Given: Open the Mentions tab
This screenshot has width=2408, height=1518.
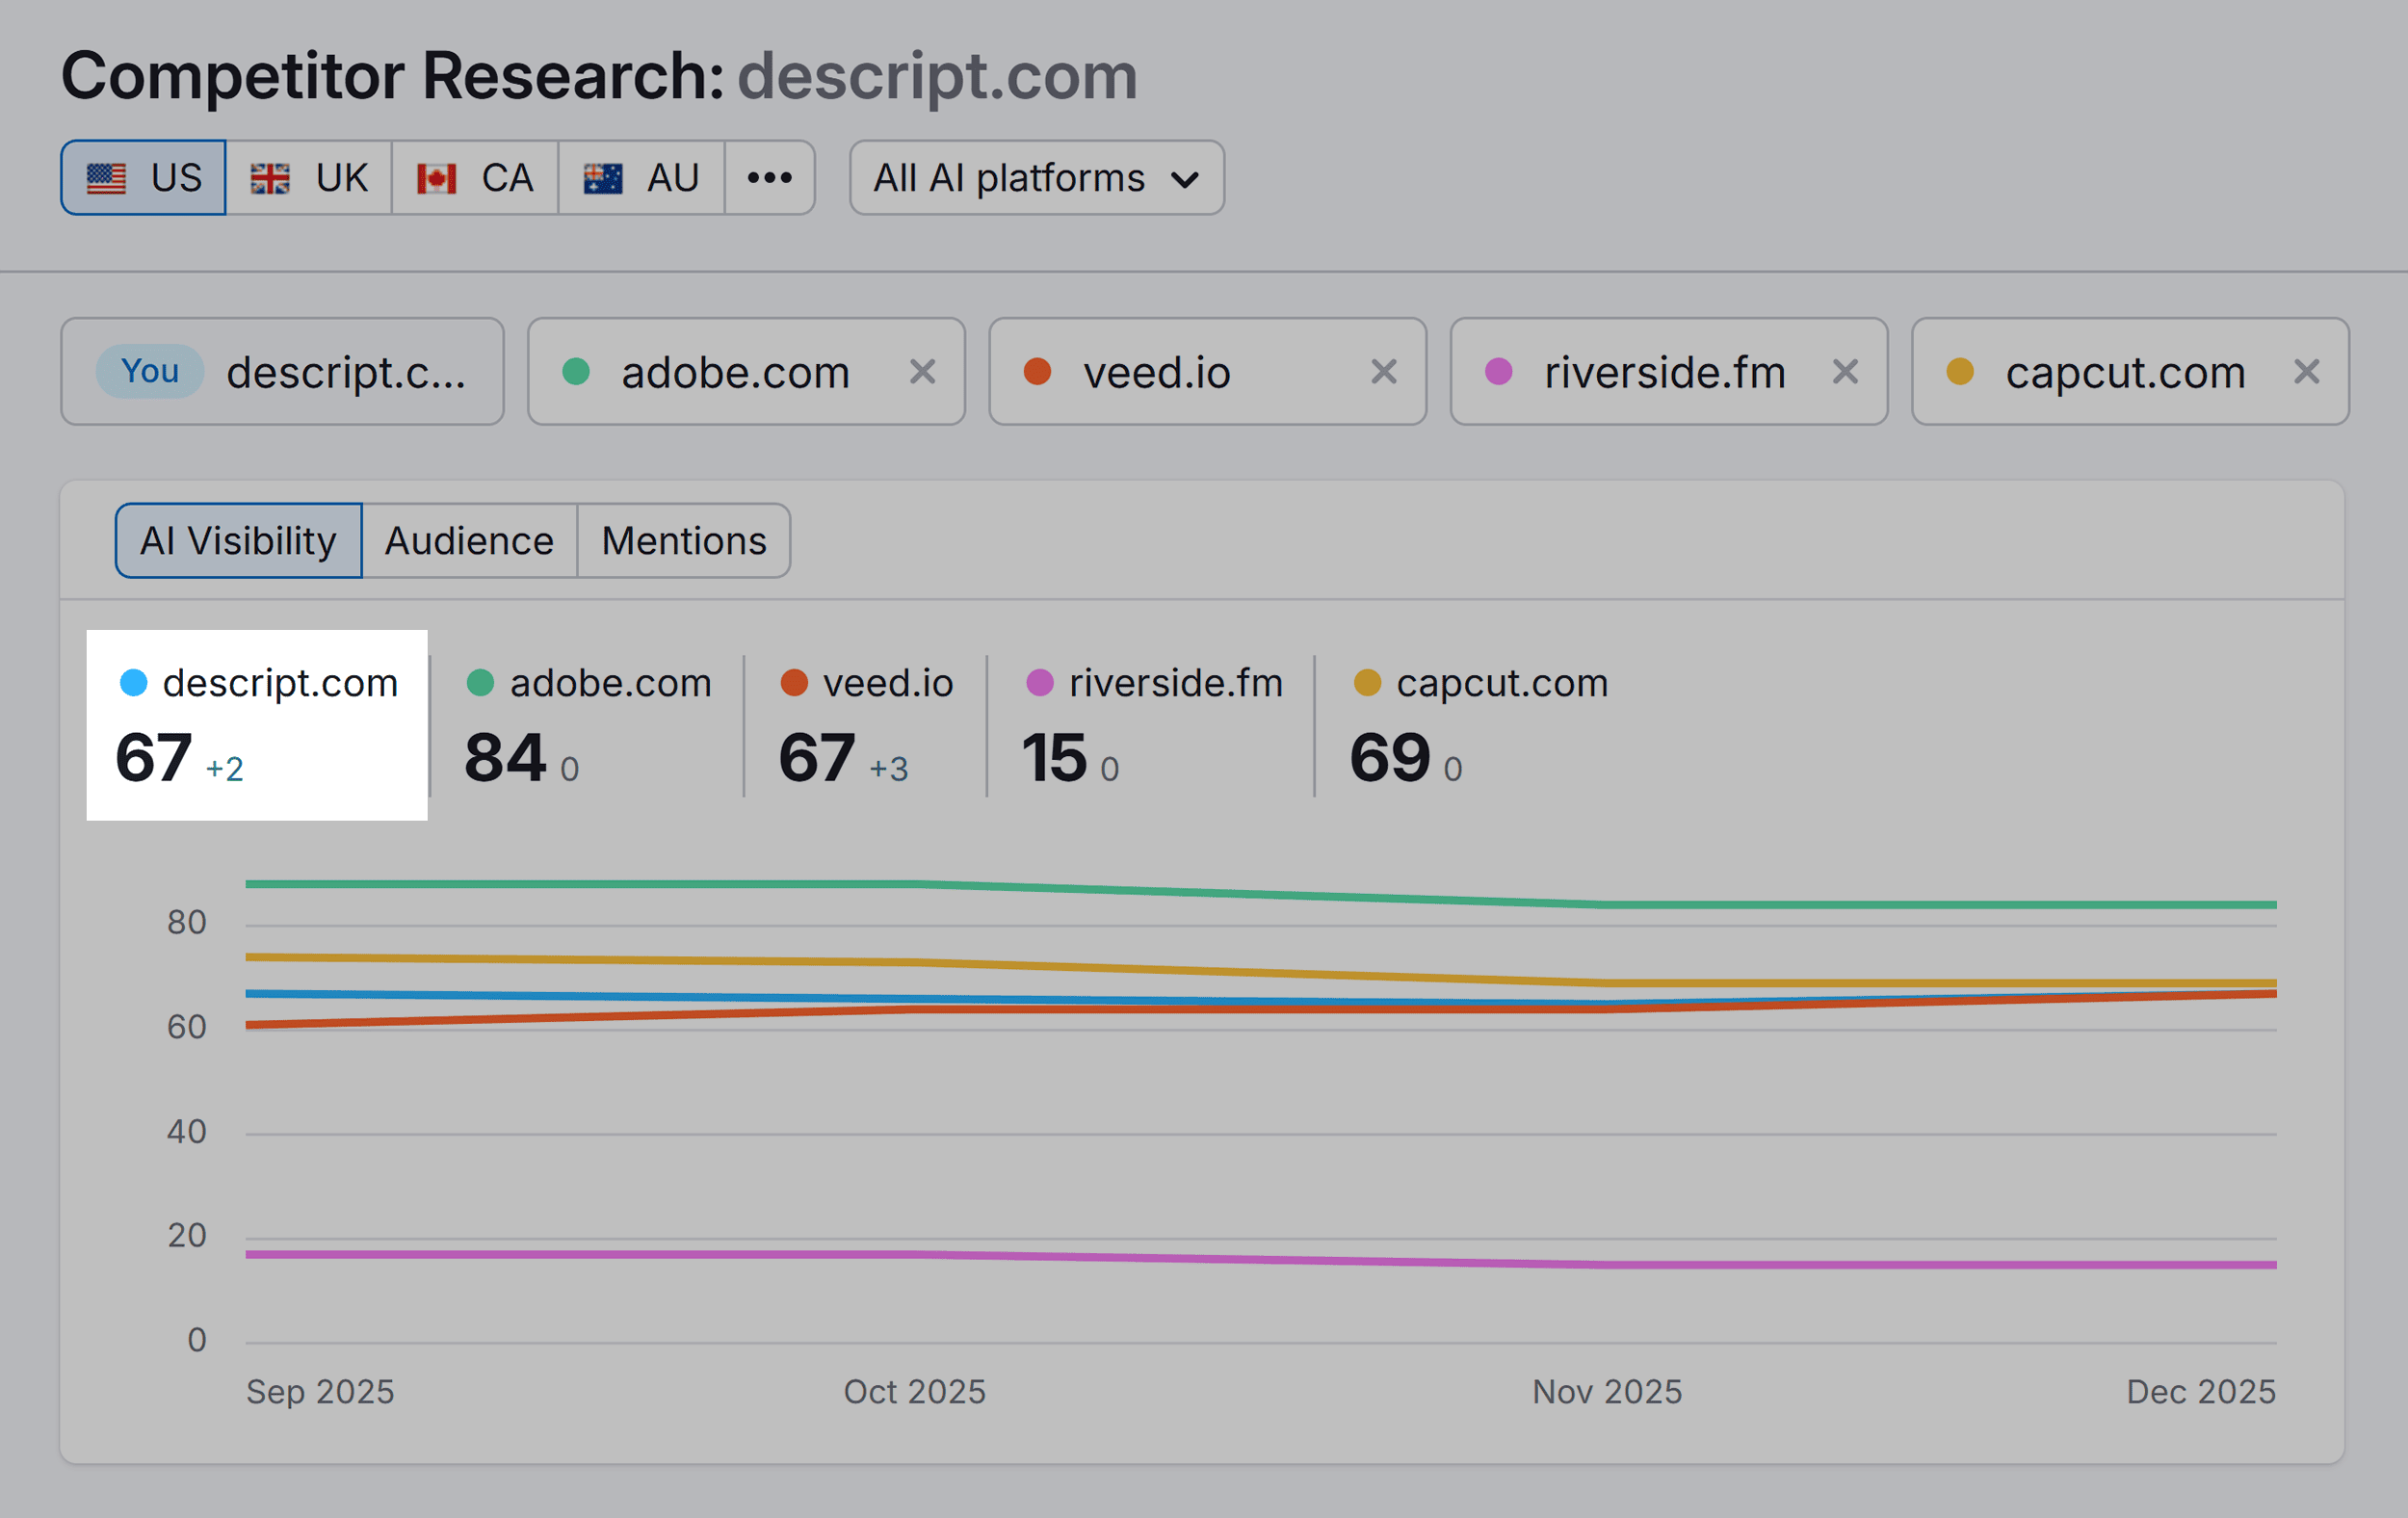Looking at the screenshot, I should (x=683, y=540).
